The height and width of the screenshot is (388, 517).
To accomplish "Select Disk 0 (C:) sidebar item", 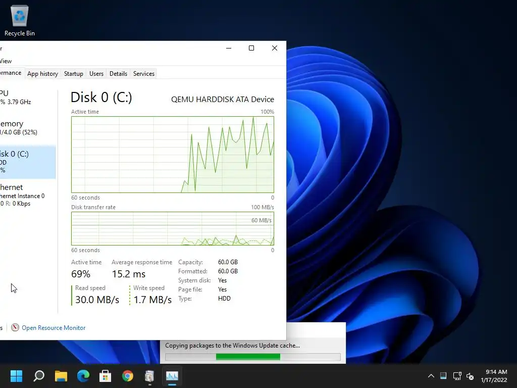I will (x=28, y=162).
